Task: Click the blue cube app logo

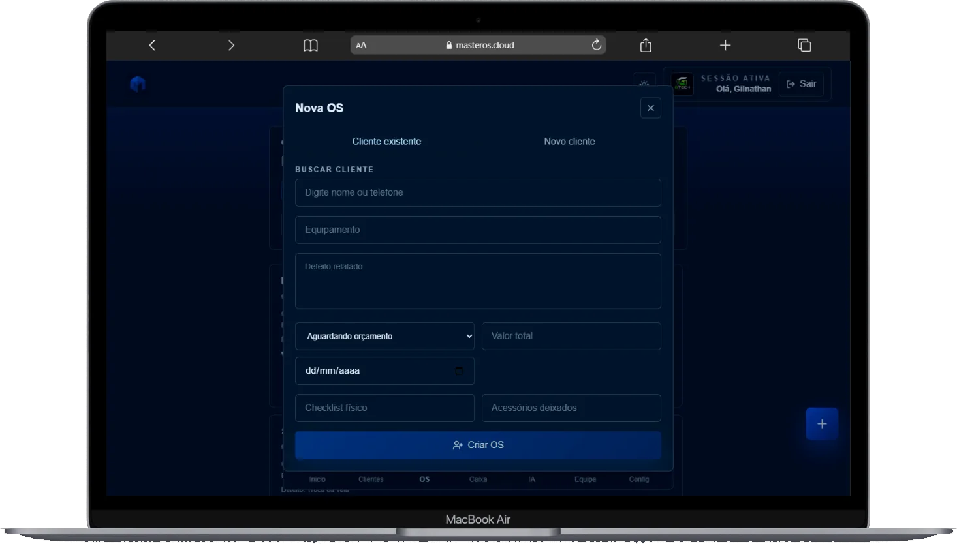Action: 138,84
